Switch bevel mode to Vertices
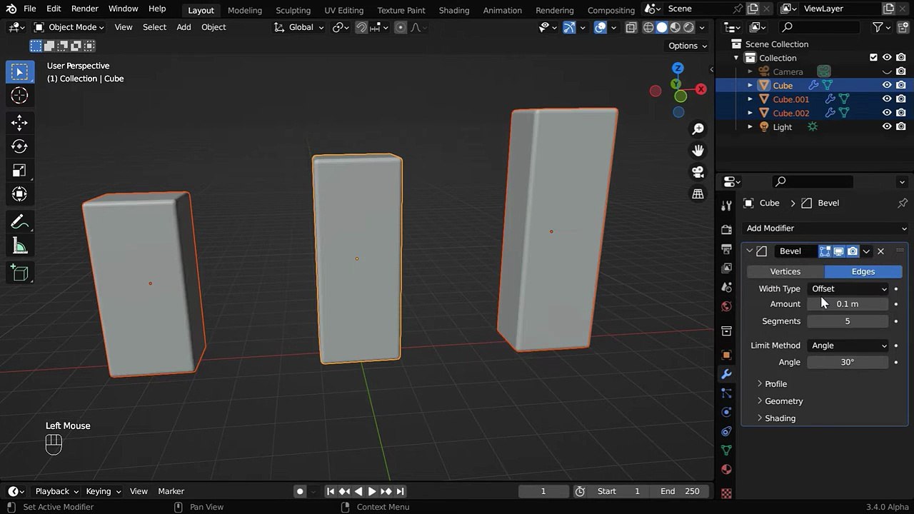The height and width of the screenshot is (514, 914). point(785,272)
